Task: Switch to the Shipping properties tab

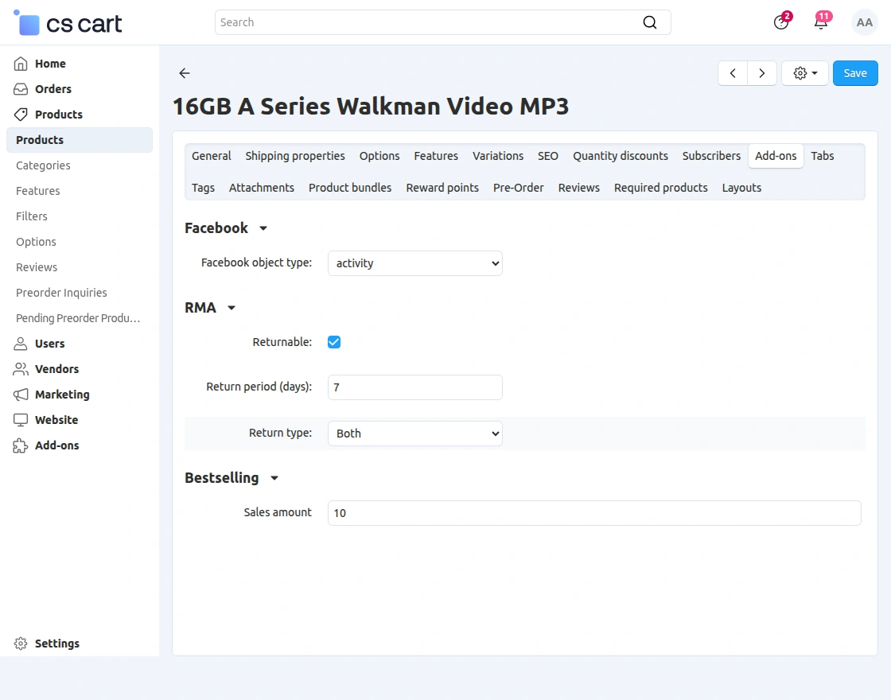Action: [x=295, y=156]
